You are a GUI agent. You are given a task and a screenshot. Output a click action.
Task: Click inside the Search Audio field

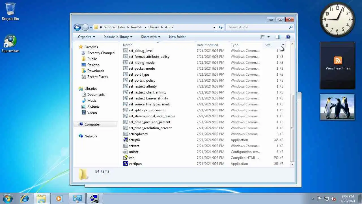coord(257,27)
